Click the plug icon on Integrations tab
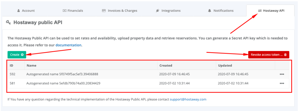Image resolution: width=298 pixels, height=111 pixels. tap(157, 10)
